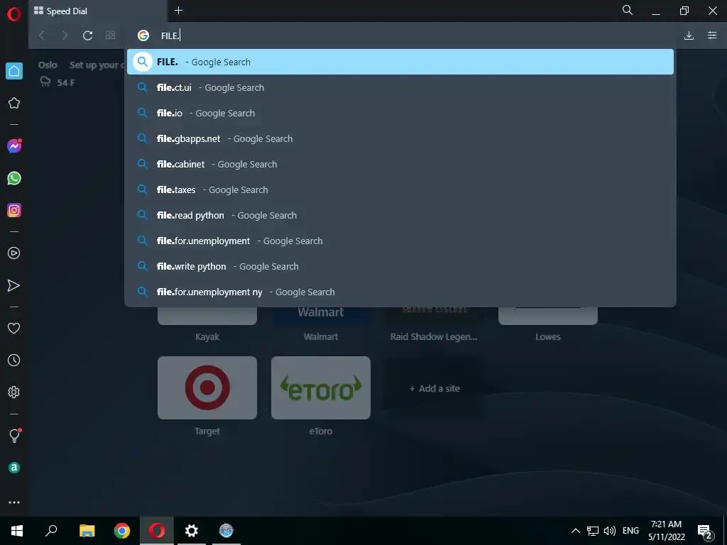Click the network tray icon
This screenshot has width=727, height=545.
pos(593,531)
